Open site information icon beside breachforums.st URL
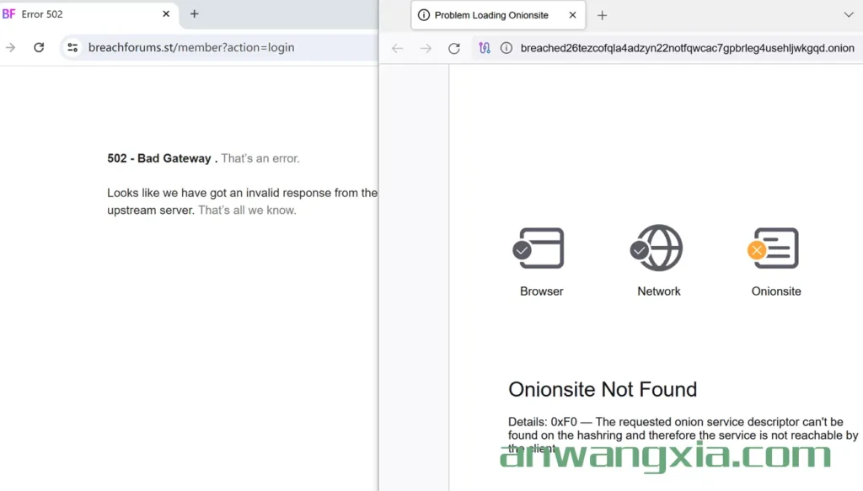Viewport: 863px width, 491px height. click(x=72, y=48)
